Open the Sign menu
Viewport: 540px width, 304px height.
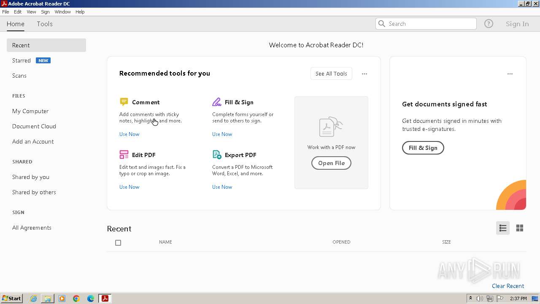point(45,12)
